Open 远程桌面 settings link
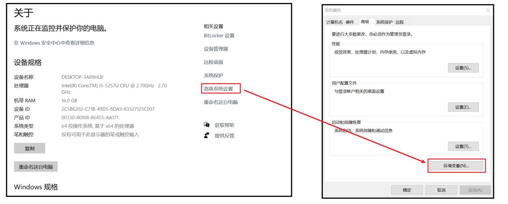Viewport: 508px width, 204px height. 213,62
